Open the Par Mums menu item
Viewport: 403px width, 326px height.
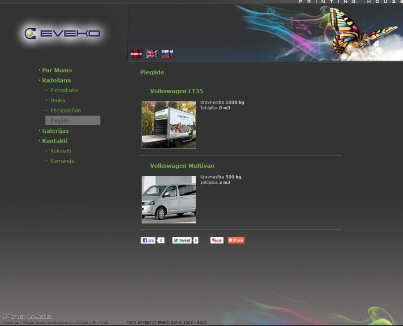[x=57, y=70]
